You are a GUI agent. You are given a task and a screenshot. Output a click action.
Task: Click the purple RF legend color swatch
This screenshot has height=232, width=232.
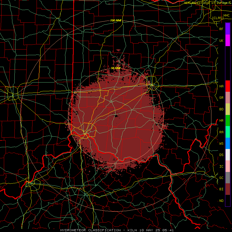228,29
